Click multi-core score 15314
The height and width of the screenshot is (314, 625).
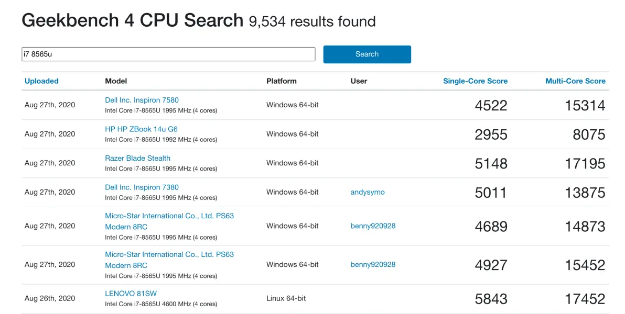(x=585, y=106)
